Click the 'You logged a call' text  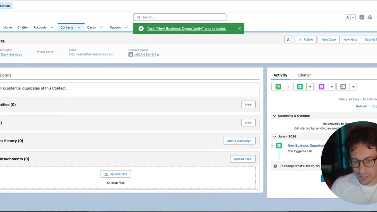(300, 151)
